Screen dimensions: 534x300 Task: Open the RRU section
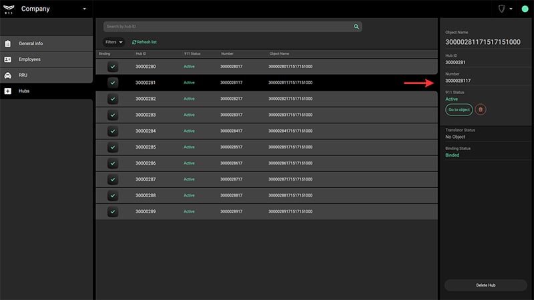(46, 75)
